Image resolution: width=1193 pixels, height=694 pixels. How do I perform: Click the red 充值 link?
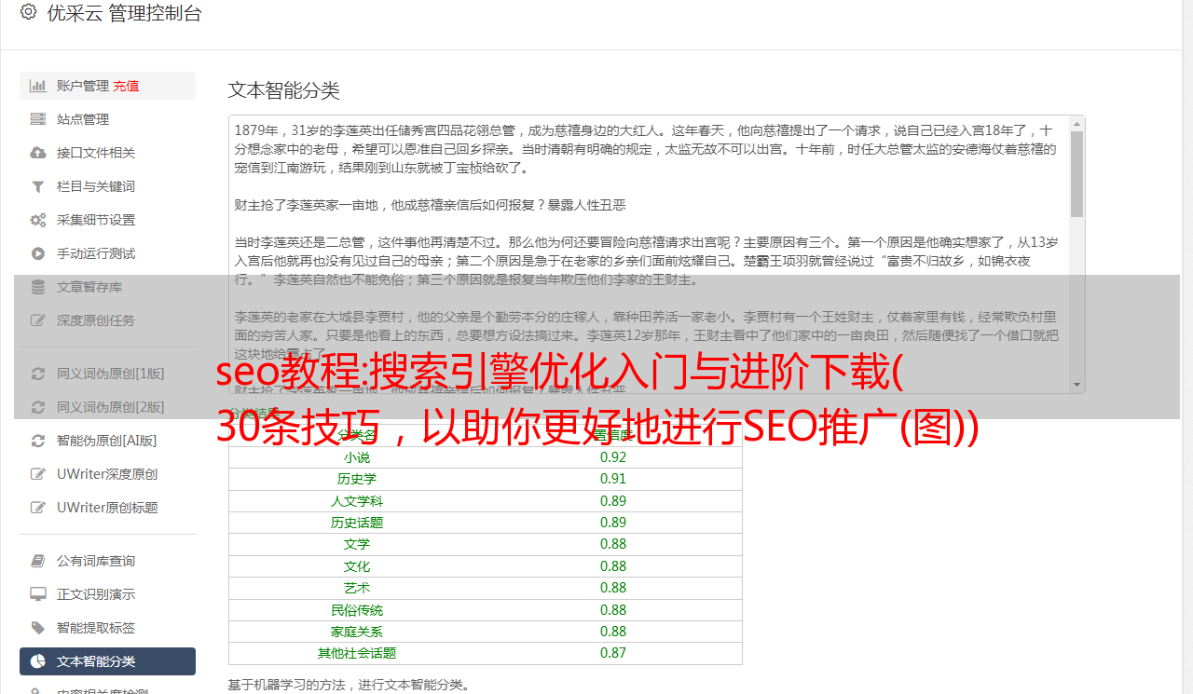coord(127,86)
